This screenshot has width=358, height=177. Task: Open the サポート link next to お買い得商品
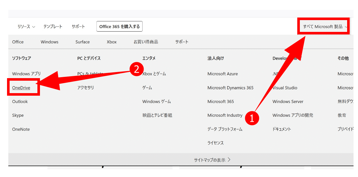(182, 42)
